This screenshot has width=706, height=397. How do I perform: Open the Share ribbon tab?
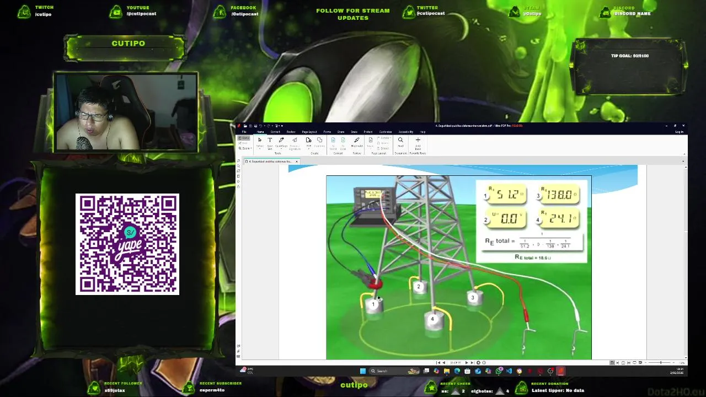(x=341, y=132)
